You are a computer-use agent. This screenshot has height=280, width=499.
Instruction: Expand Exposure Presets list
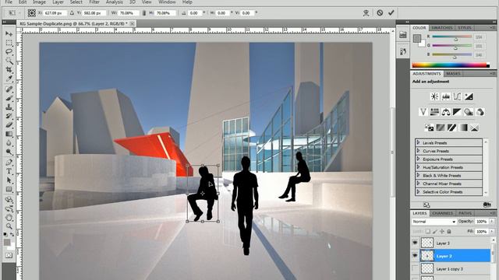(x=418, y=159)
